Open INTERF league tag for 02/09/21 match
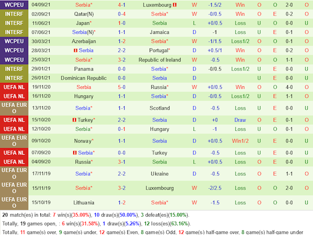 tap(14, 14)
